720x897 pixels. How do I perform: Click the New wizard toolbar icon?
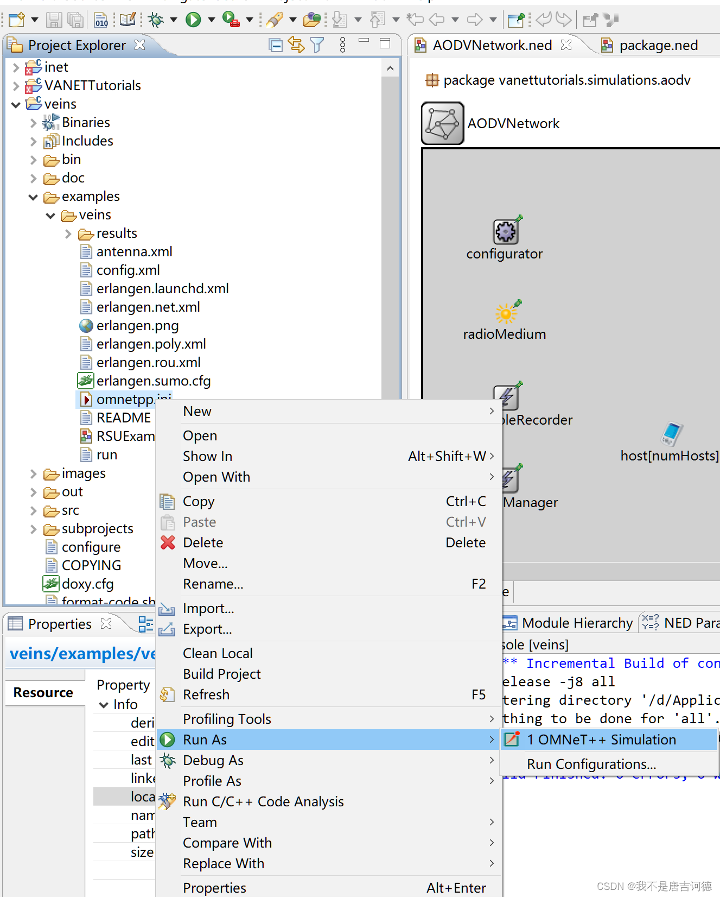pyautogui.click(x=17, y=20)
